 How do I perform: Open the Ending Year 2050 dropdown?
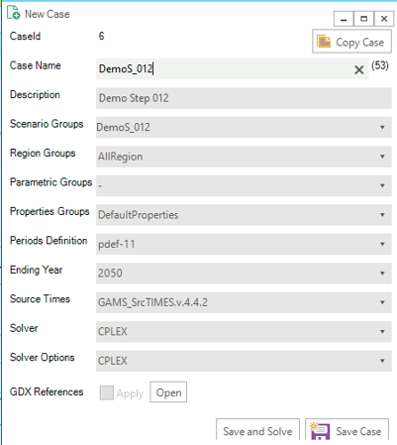[x=244, y=274]
